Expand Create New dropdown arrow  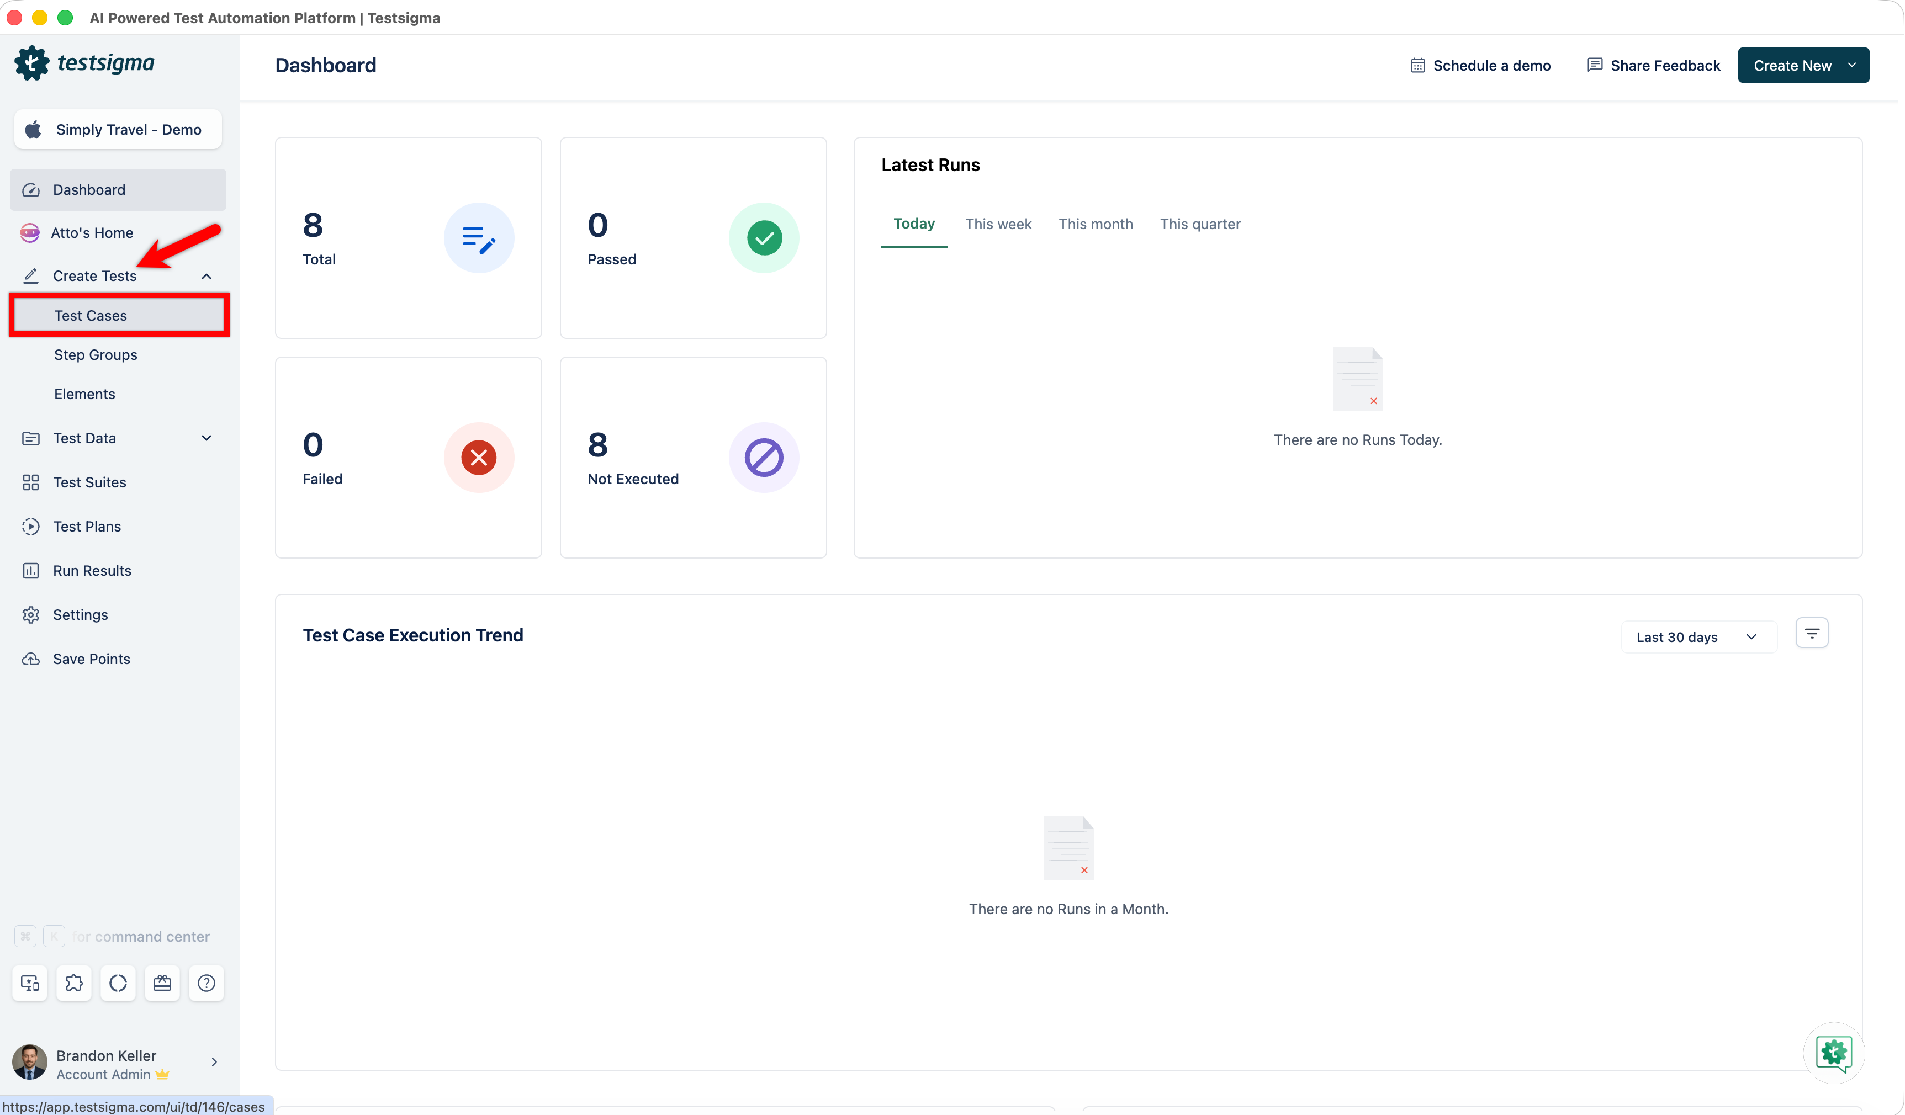pyautogui.click(x=1851, y=65)
